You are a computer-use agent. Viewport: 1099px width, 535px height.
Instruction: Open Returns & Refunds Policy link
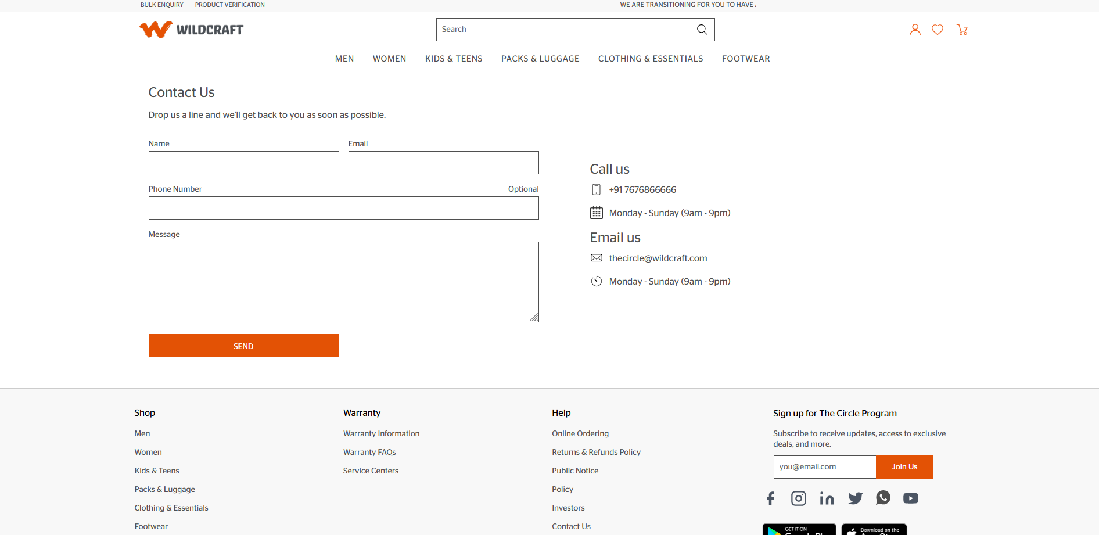[596, 452]
